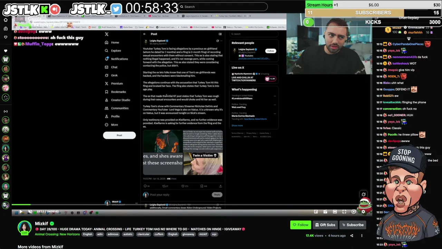Open the tweet's three-dot options menu

[x=222, y=41]
